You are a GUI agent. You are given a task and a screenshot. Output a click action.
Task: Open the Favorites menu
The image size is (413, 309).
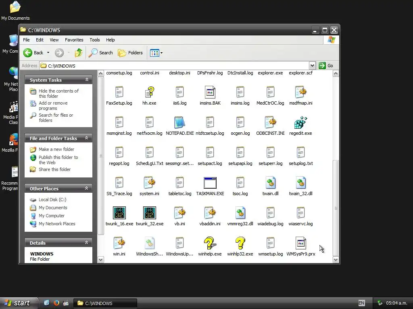pos(74,40)
